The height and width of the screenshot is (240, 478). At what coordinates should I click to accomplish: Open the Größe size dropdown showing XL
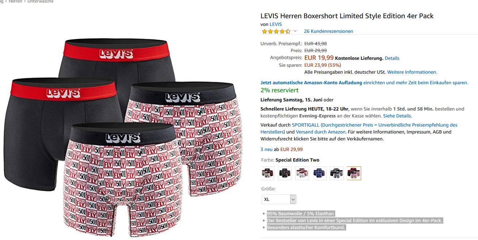279,199
